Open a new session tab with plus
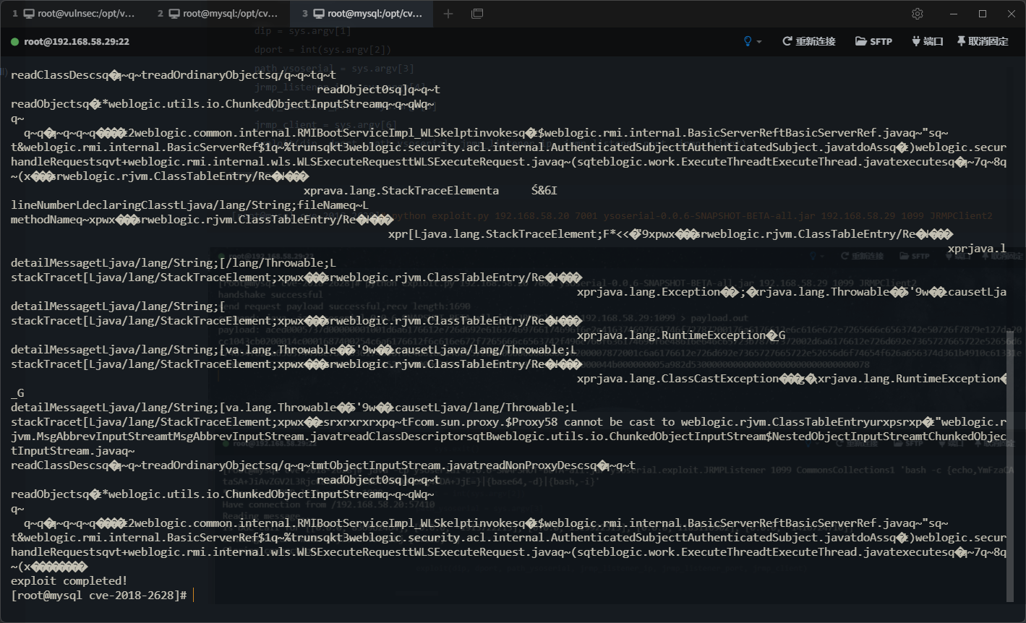 point(448,14)
